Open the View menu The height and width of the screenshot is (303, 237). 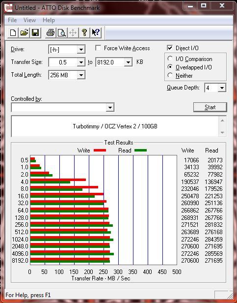click(x=30, y=20)
